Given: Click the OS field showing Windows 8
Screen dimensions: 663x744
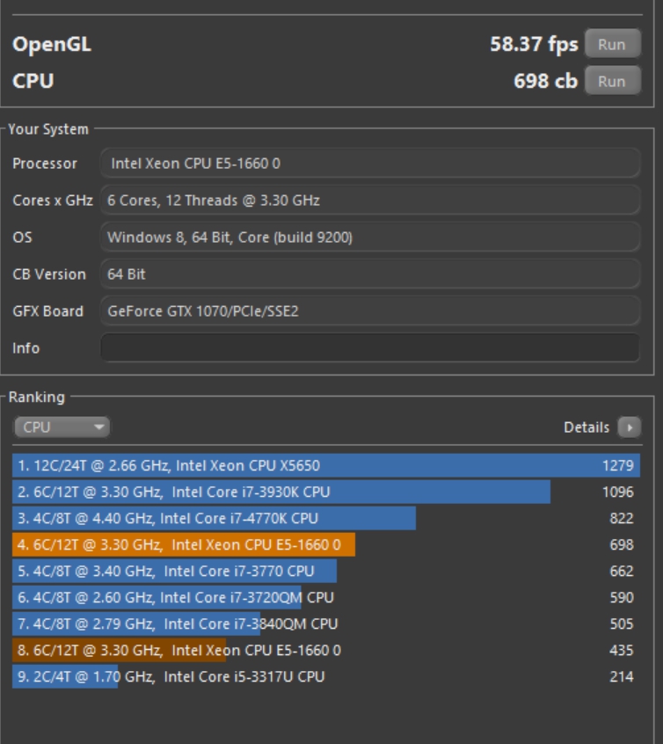Looking at the screenshot, I should click(x=369, y=237).
